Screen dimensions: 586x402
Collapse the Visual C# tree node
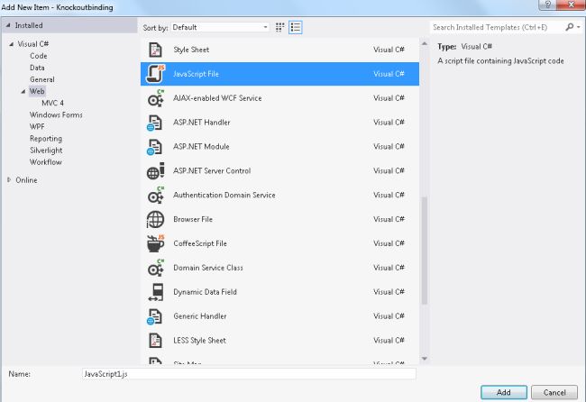[11, 44]
